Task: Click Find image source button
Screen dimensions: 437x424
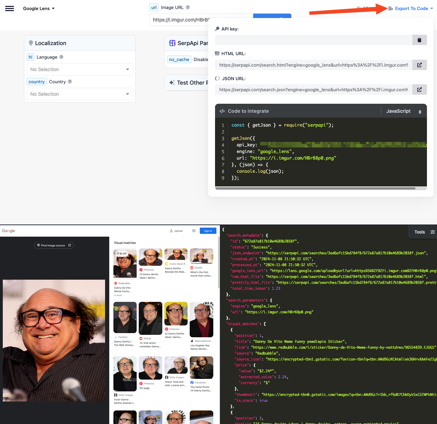Action: pos(54,245)
